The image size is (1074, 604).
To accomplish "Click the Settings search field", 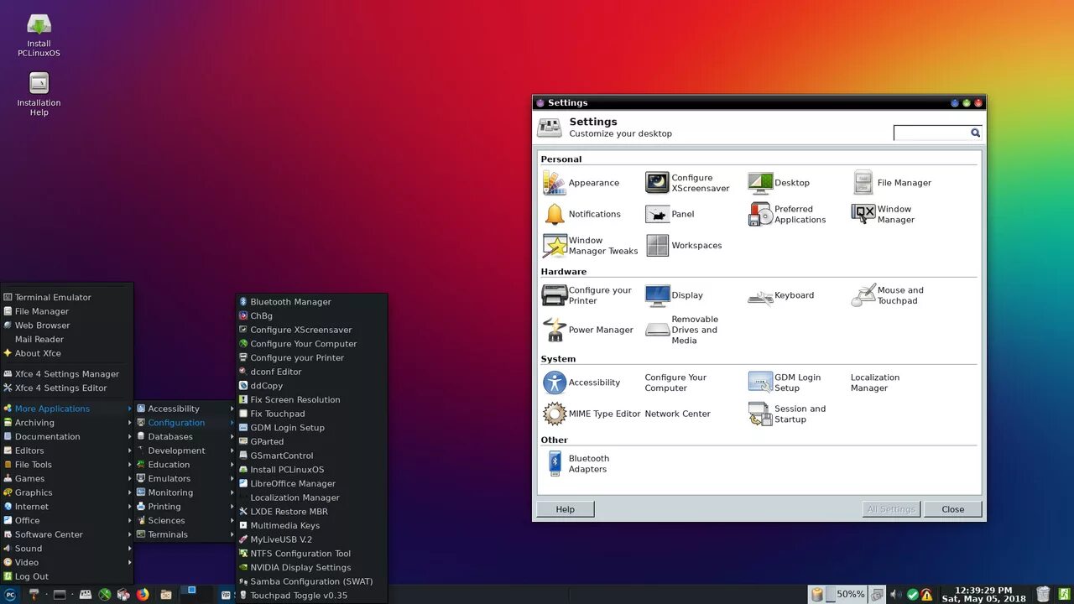I will point(937,133).
